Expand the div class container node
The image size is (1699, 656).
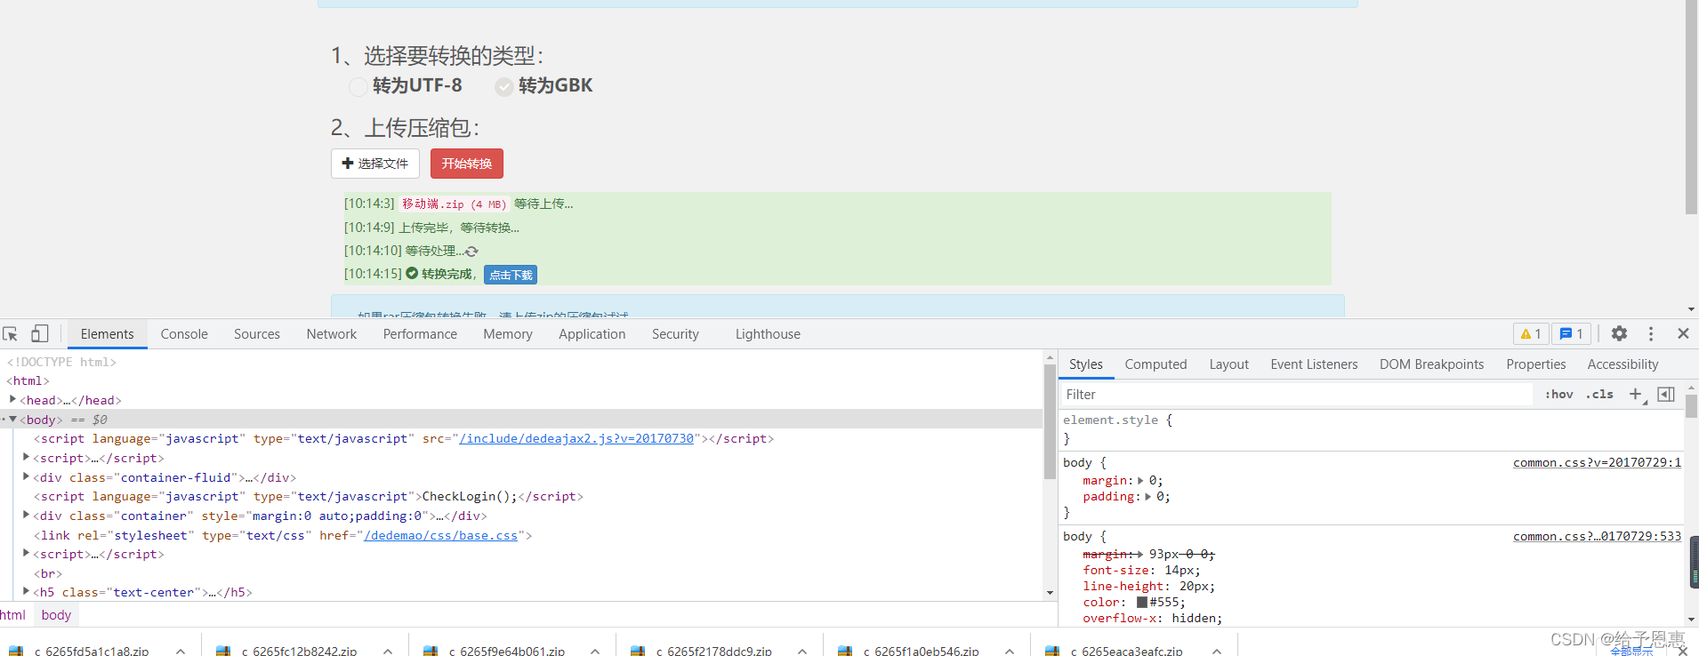click(26, 516)
